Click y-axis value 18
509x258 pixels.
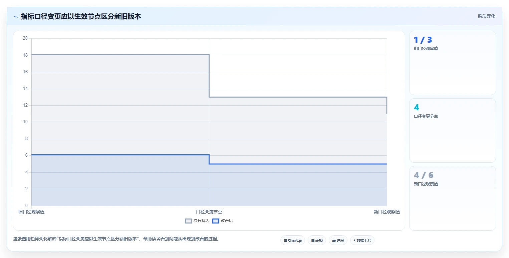pyautogui.click(x=25, y=55)
